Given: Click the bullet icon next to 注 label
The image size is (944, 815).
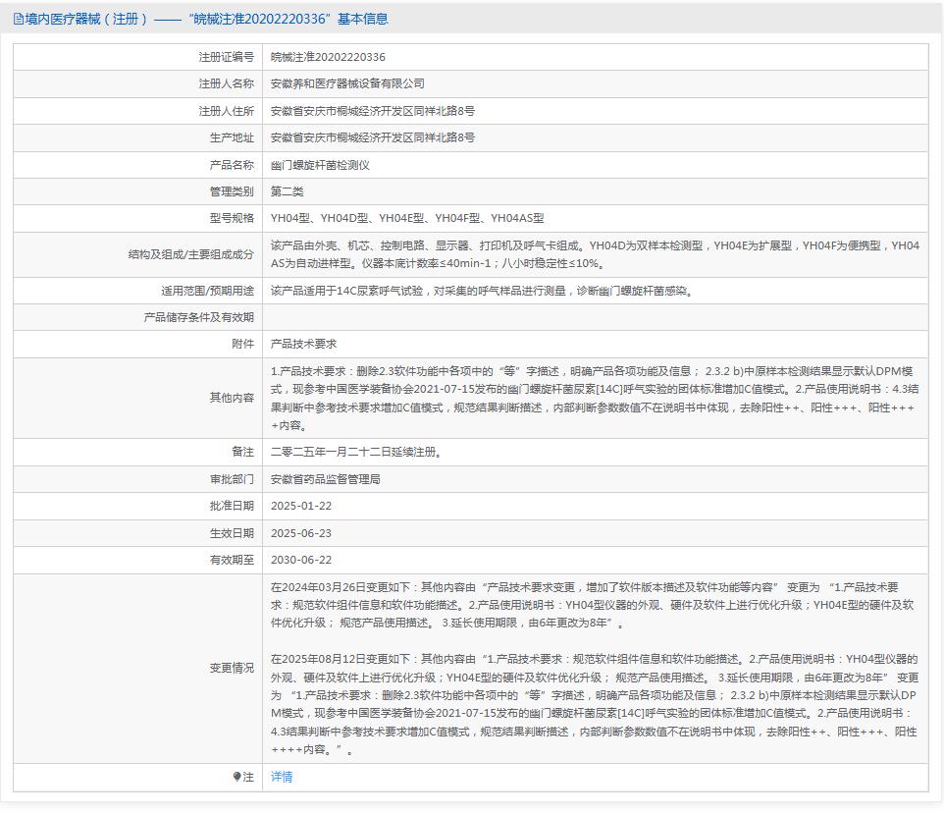Looking at the screenshot, I should pyautogui.click(x=237, y=777).
